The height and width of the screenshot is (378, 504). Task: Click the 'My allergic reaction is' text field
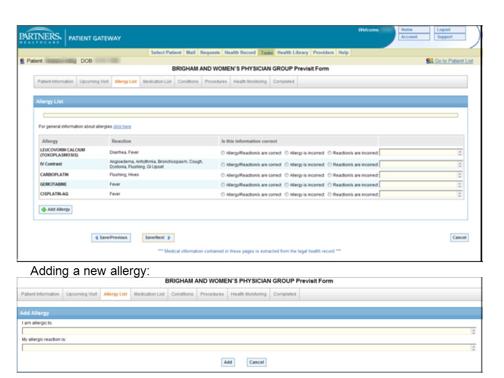pyautogui.click(x=249, y=348)
